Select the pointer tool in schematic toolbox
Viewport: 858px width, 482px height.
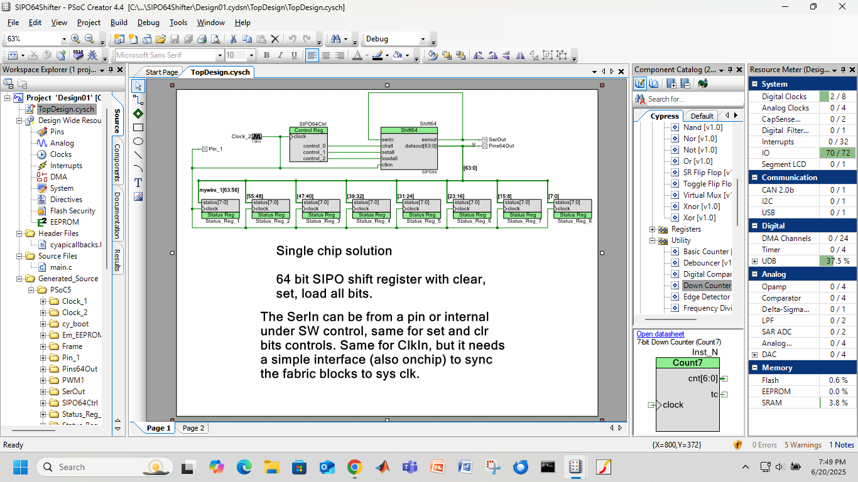point(138,86)
